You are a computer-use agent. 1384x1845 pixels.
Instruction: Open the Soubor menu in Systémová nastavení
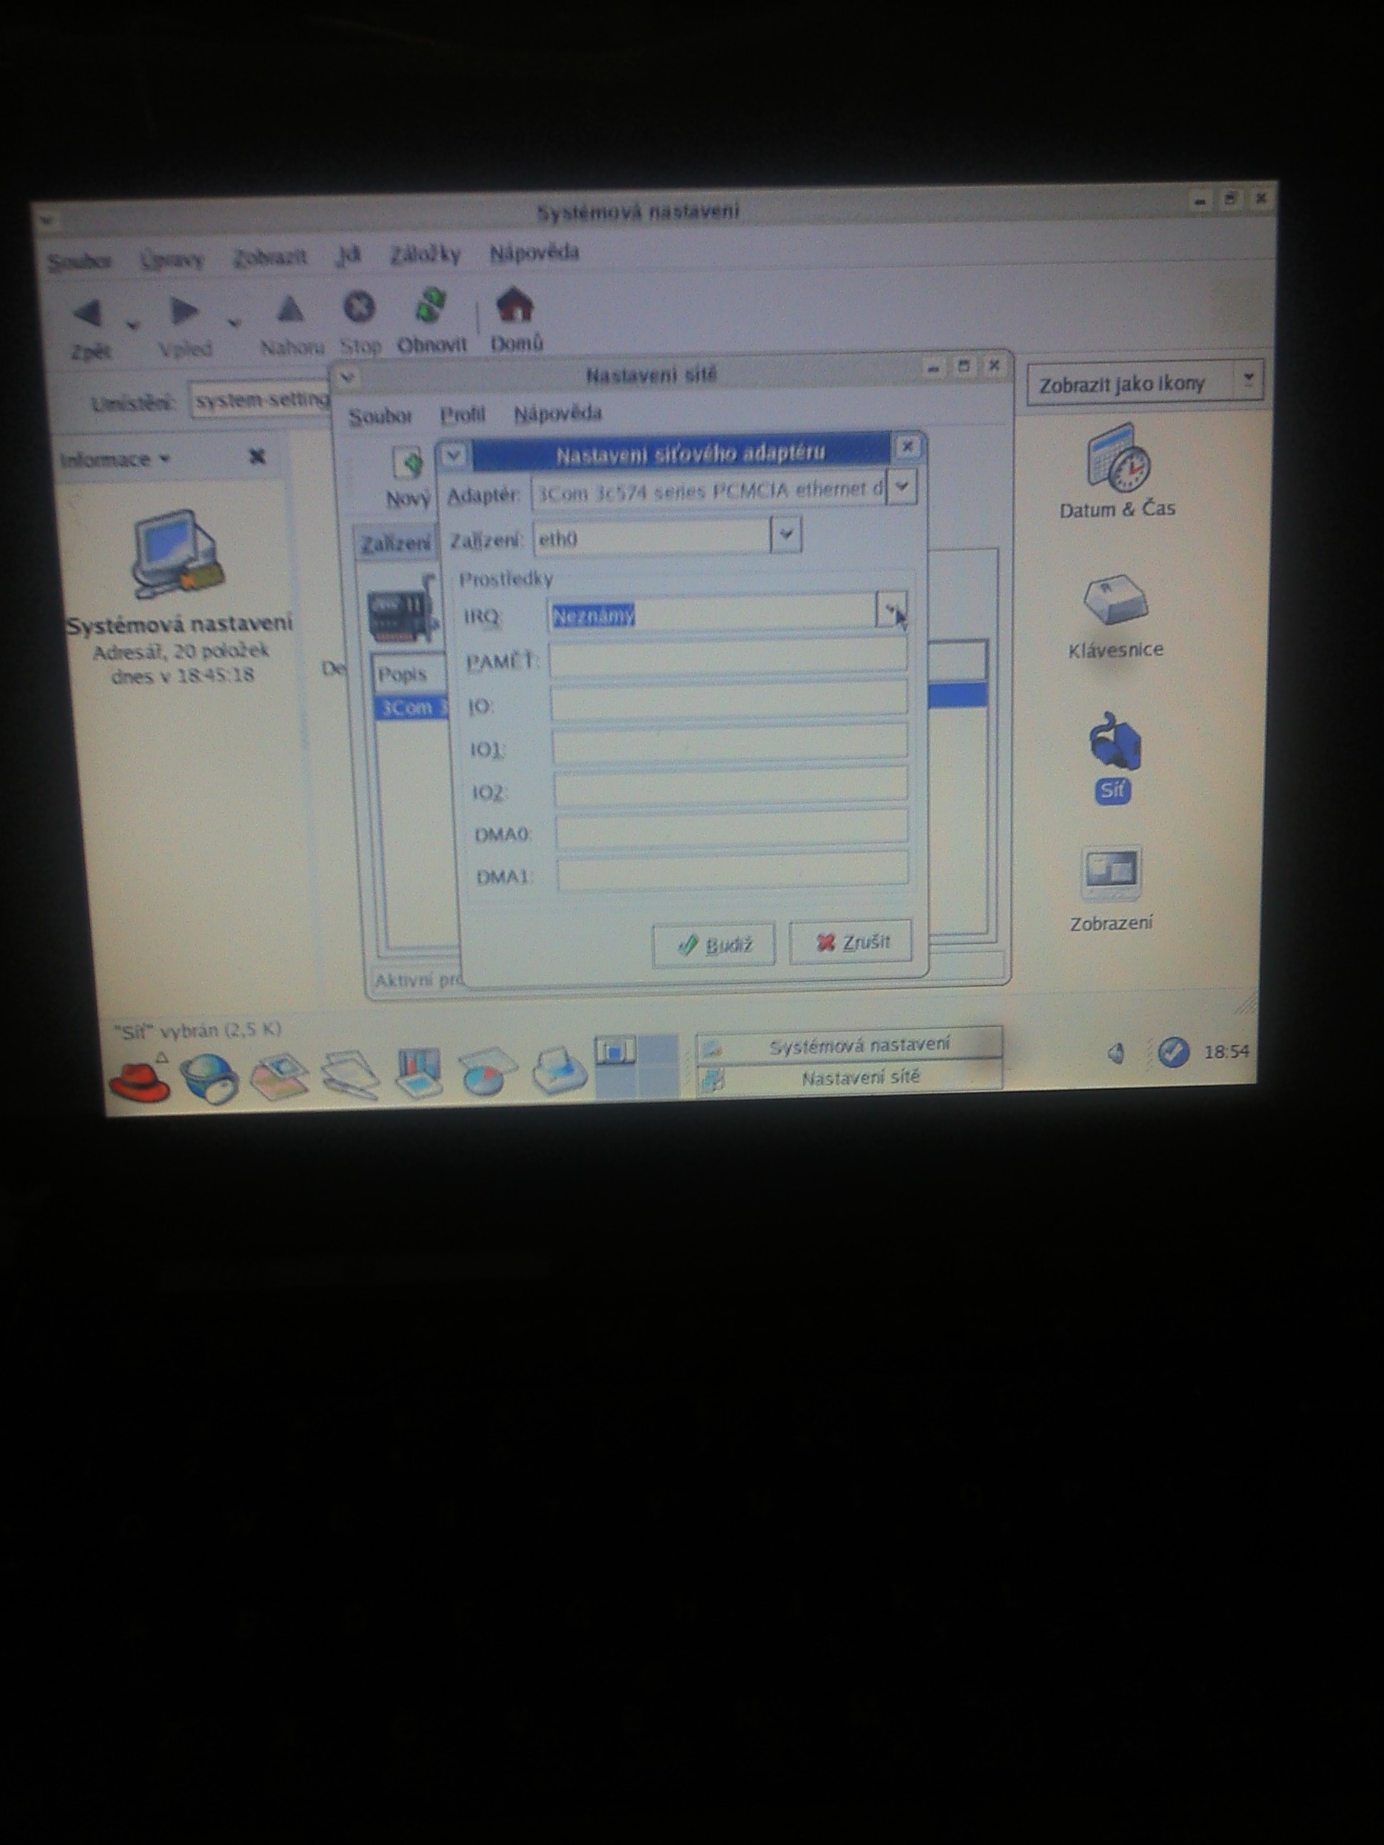[79, 263]
